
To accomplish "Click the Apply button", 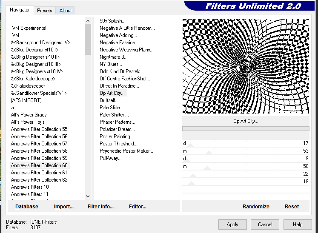I will coord(232,224).
